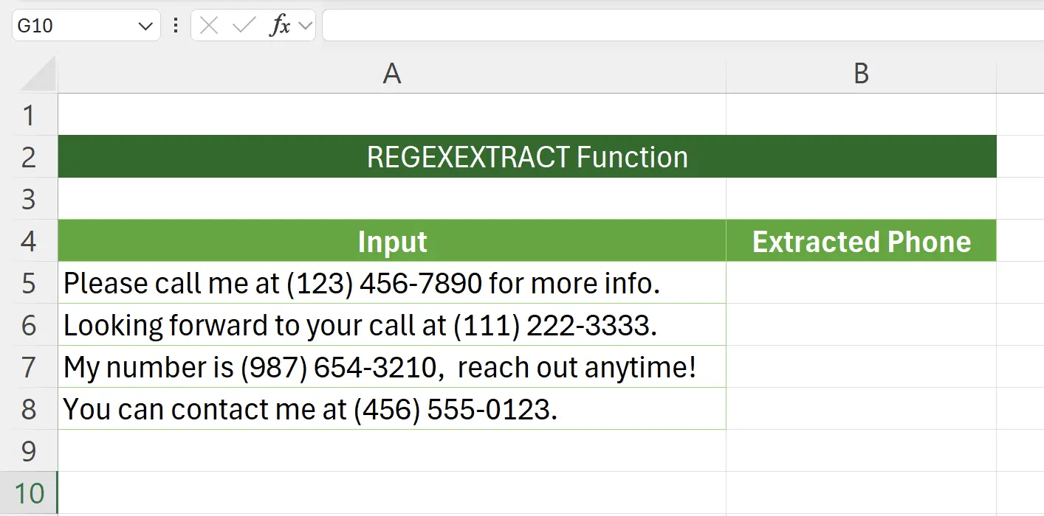Select the green Input header band
This screenshot has width=1044, height=516.
pyautogui.click(x=391, y=241)
